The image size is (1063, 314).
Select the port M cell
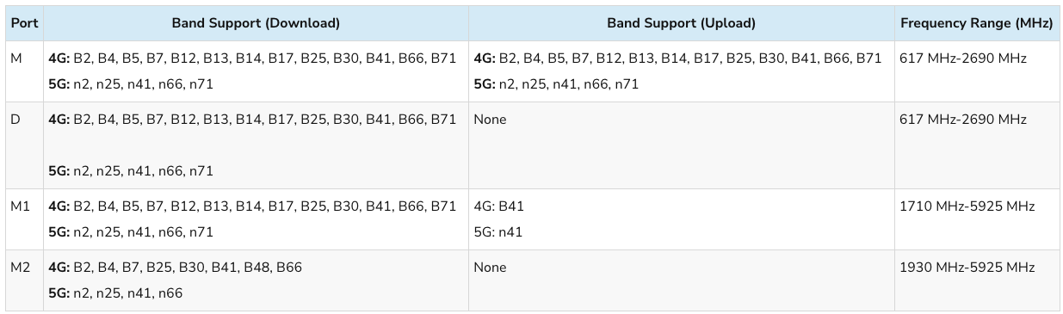coord(24,71)
